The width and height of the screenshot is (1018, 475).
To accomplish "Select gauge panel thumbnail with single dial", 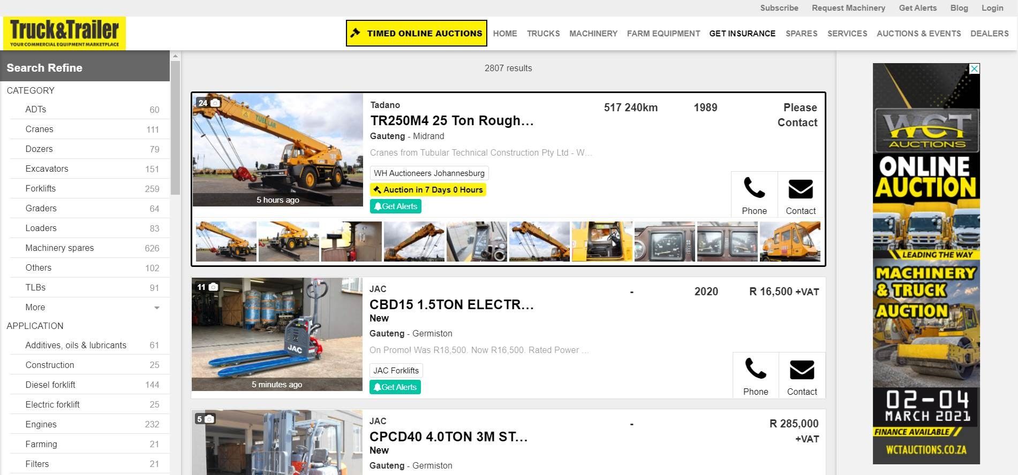I will [x=665, y=242].
